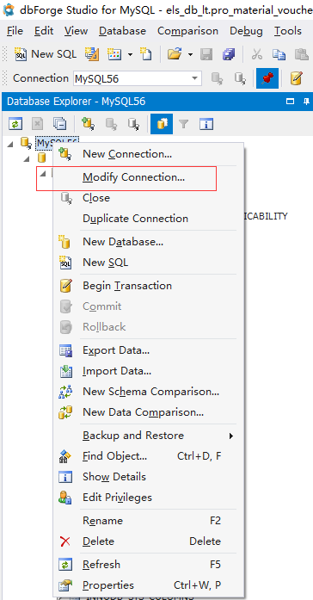Click the Collapse All icon in Database Explorer
The width and height of the screenshot is (313, 600).
tap(59, 124)
